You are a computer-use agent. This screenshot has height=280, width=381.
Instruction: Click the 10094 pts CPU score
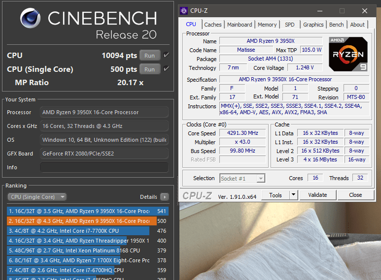tap(119, 56)
